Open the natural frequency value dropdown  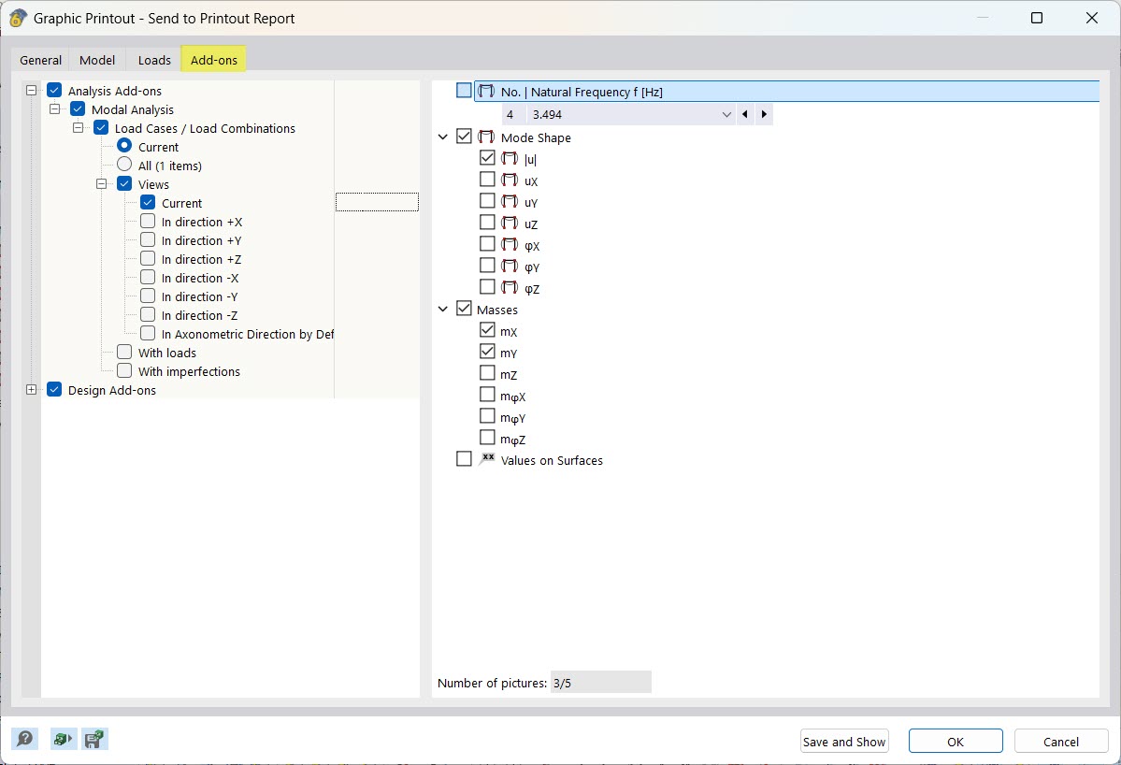[726, 113]
